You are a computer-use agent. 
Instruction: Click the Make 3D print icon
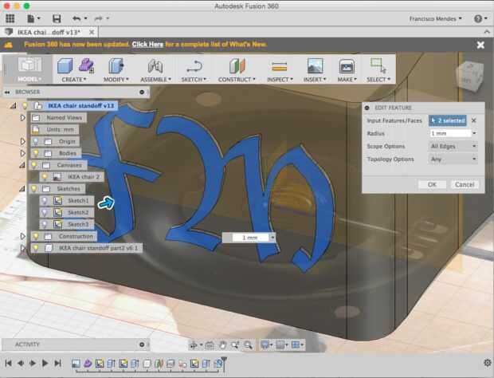347,66
